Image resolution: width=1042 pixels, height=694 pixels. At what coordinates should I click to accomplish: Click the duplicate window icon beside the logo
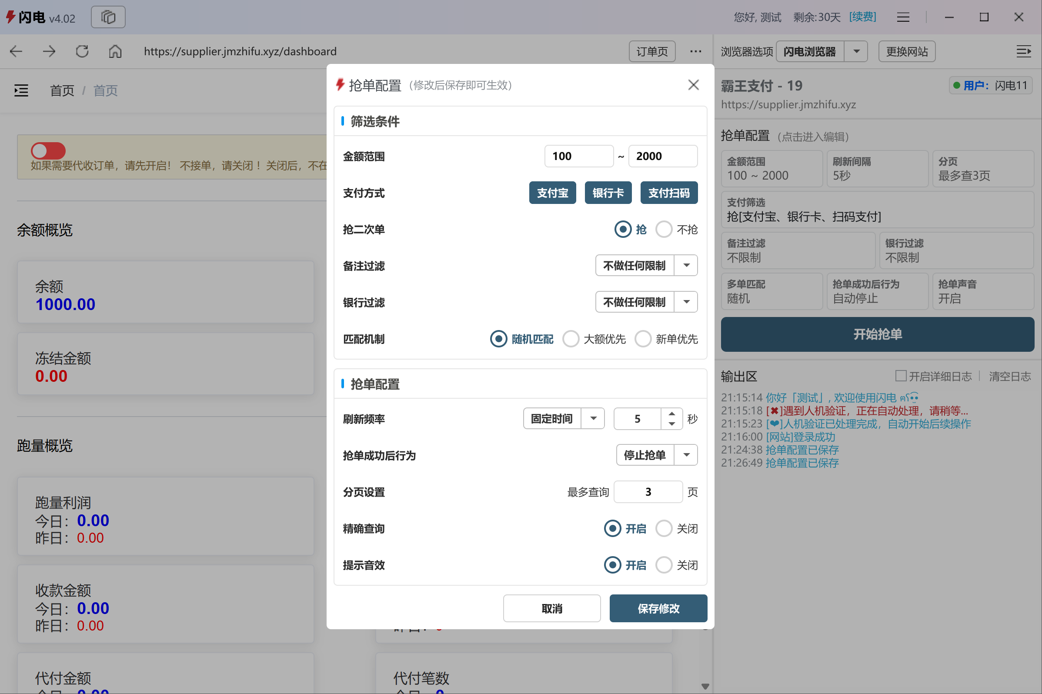(107, 17)
